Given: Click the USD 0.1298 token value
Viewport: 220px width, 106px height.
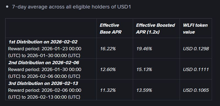Looking at the screenshot, I should 196,49.
